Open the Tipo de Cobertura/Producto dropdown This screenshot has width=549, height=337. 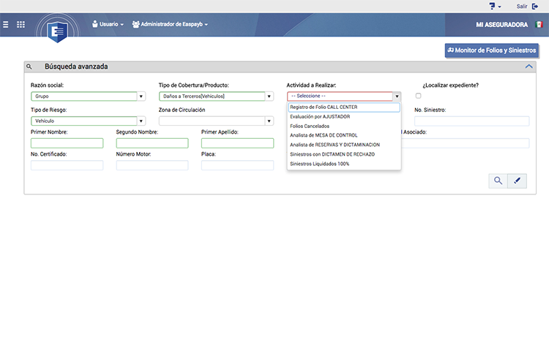(x=269, y=96)
